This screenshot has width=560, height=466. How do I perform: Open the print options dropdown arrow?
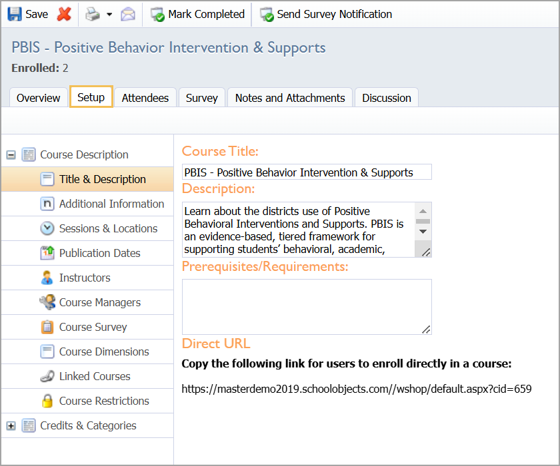[109, 15]
